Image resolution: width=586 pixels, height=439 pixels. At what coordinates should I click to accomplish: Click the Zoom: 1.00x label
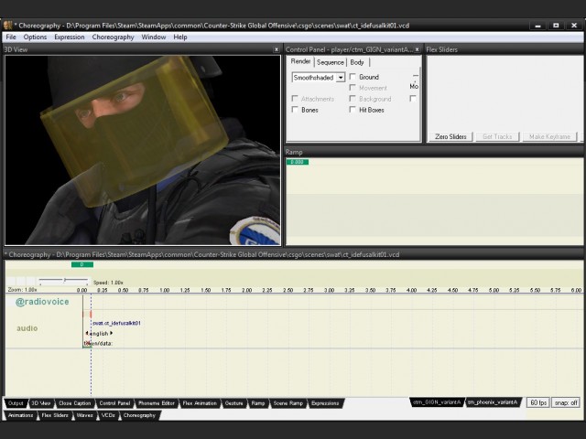(x=22, y=290)
